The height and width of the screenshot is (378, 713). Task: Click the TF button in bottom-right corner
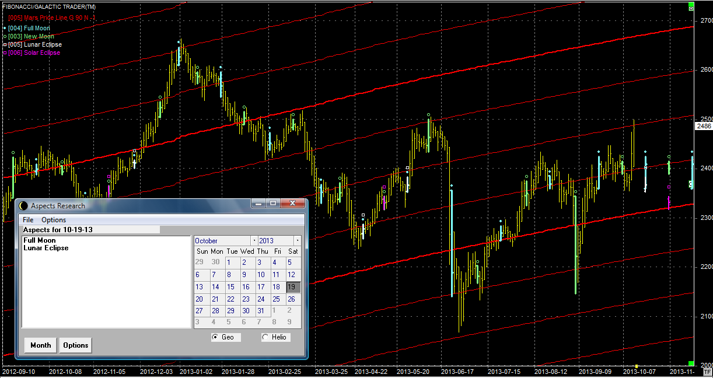pyautogui.click(x=707, y=371)
